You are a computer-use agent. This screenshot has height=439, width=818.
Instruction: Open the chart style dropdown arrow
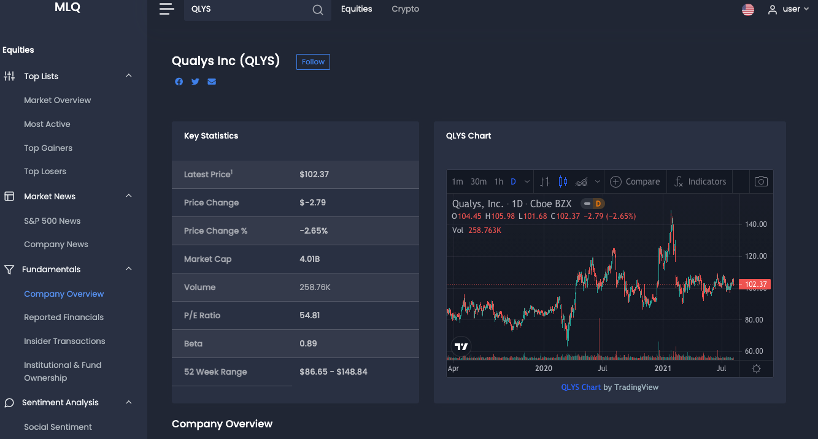598,182
